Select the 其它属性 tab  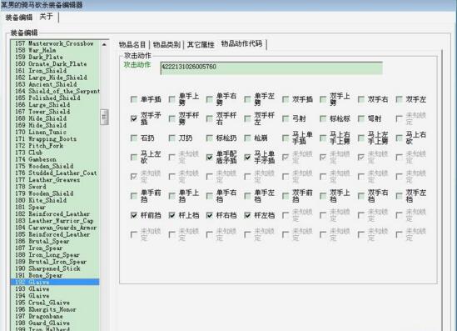pos(201,45)
